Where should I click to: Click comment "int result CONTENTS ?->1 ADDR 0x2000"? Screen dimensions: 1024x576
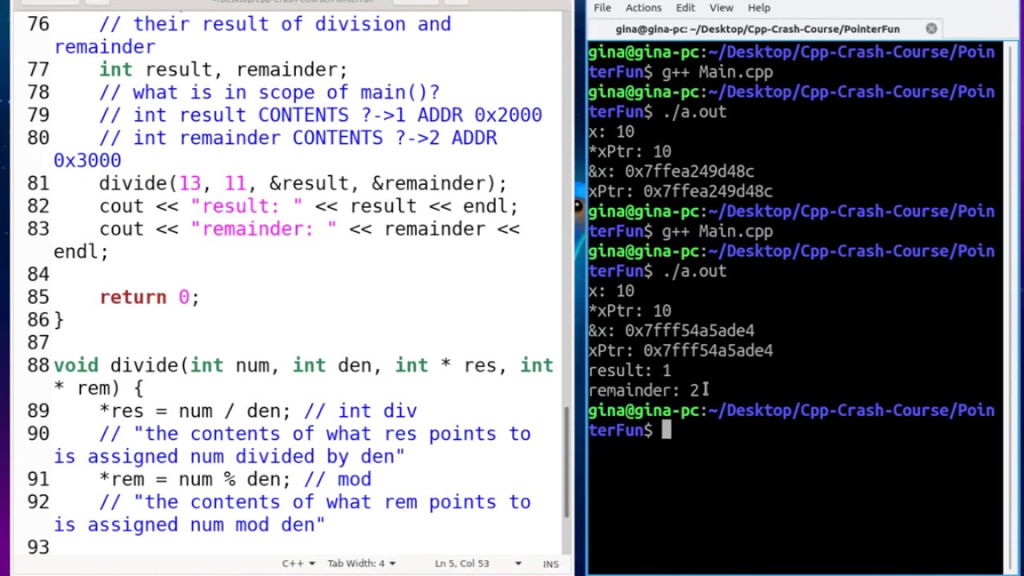pyautogui.click(x=321, y=115)
